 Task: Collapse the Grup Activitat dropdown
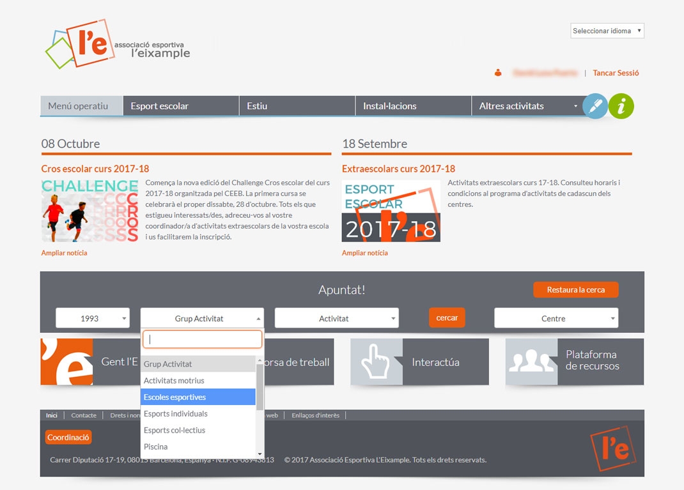click(202, 318)
